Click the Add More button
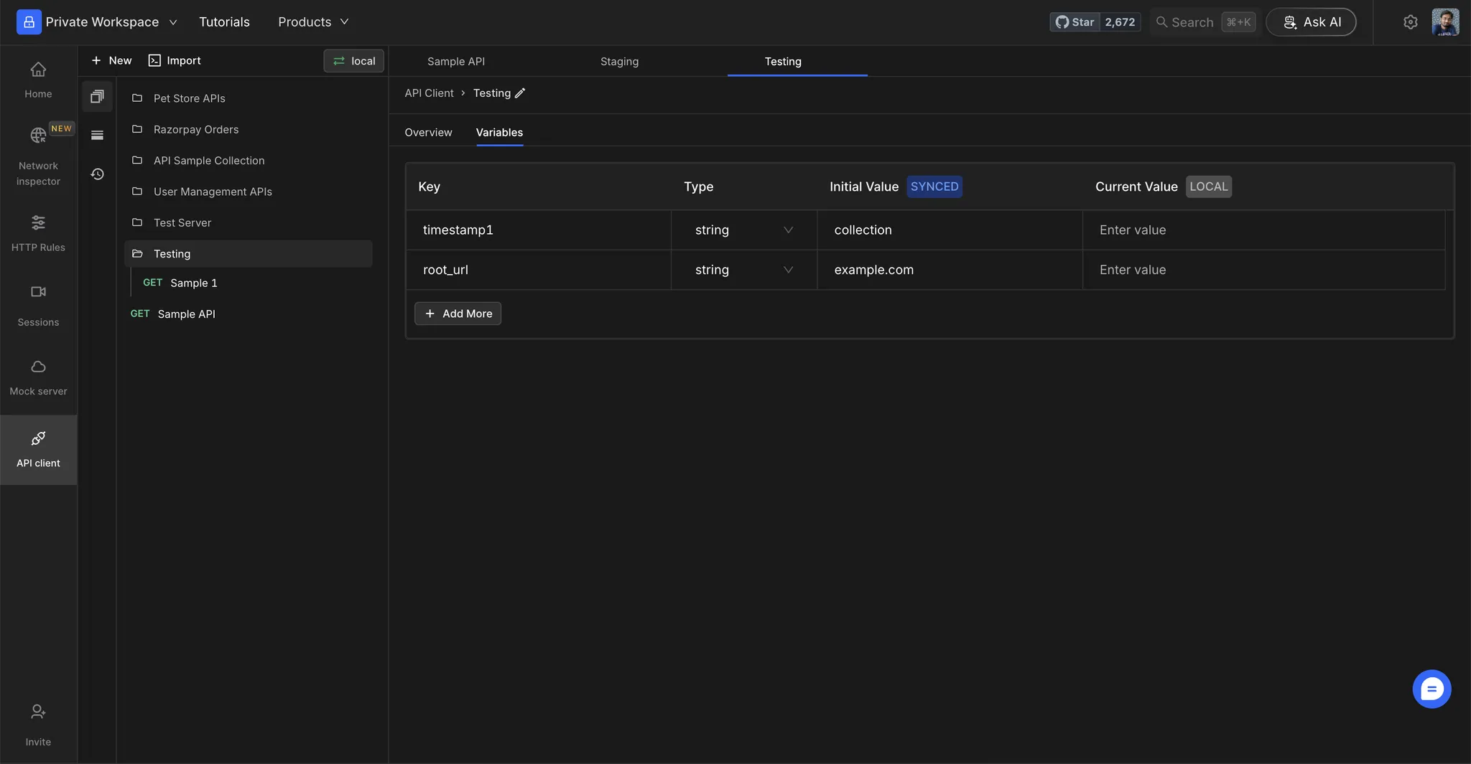Screen dimensions: 1471x764 coord(458,313)
